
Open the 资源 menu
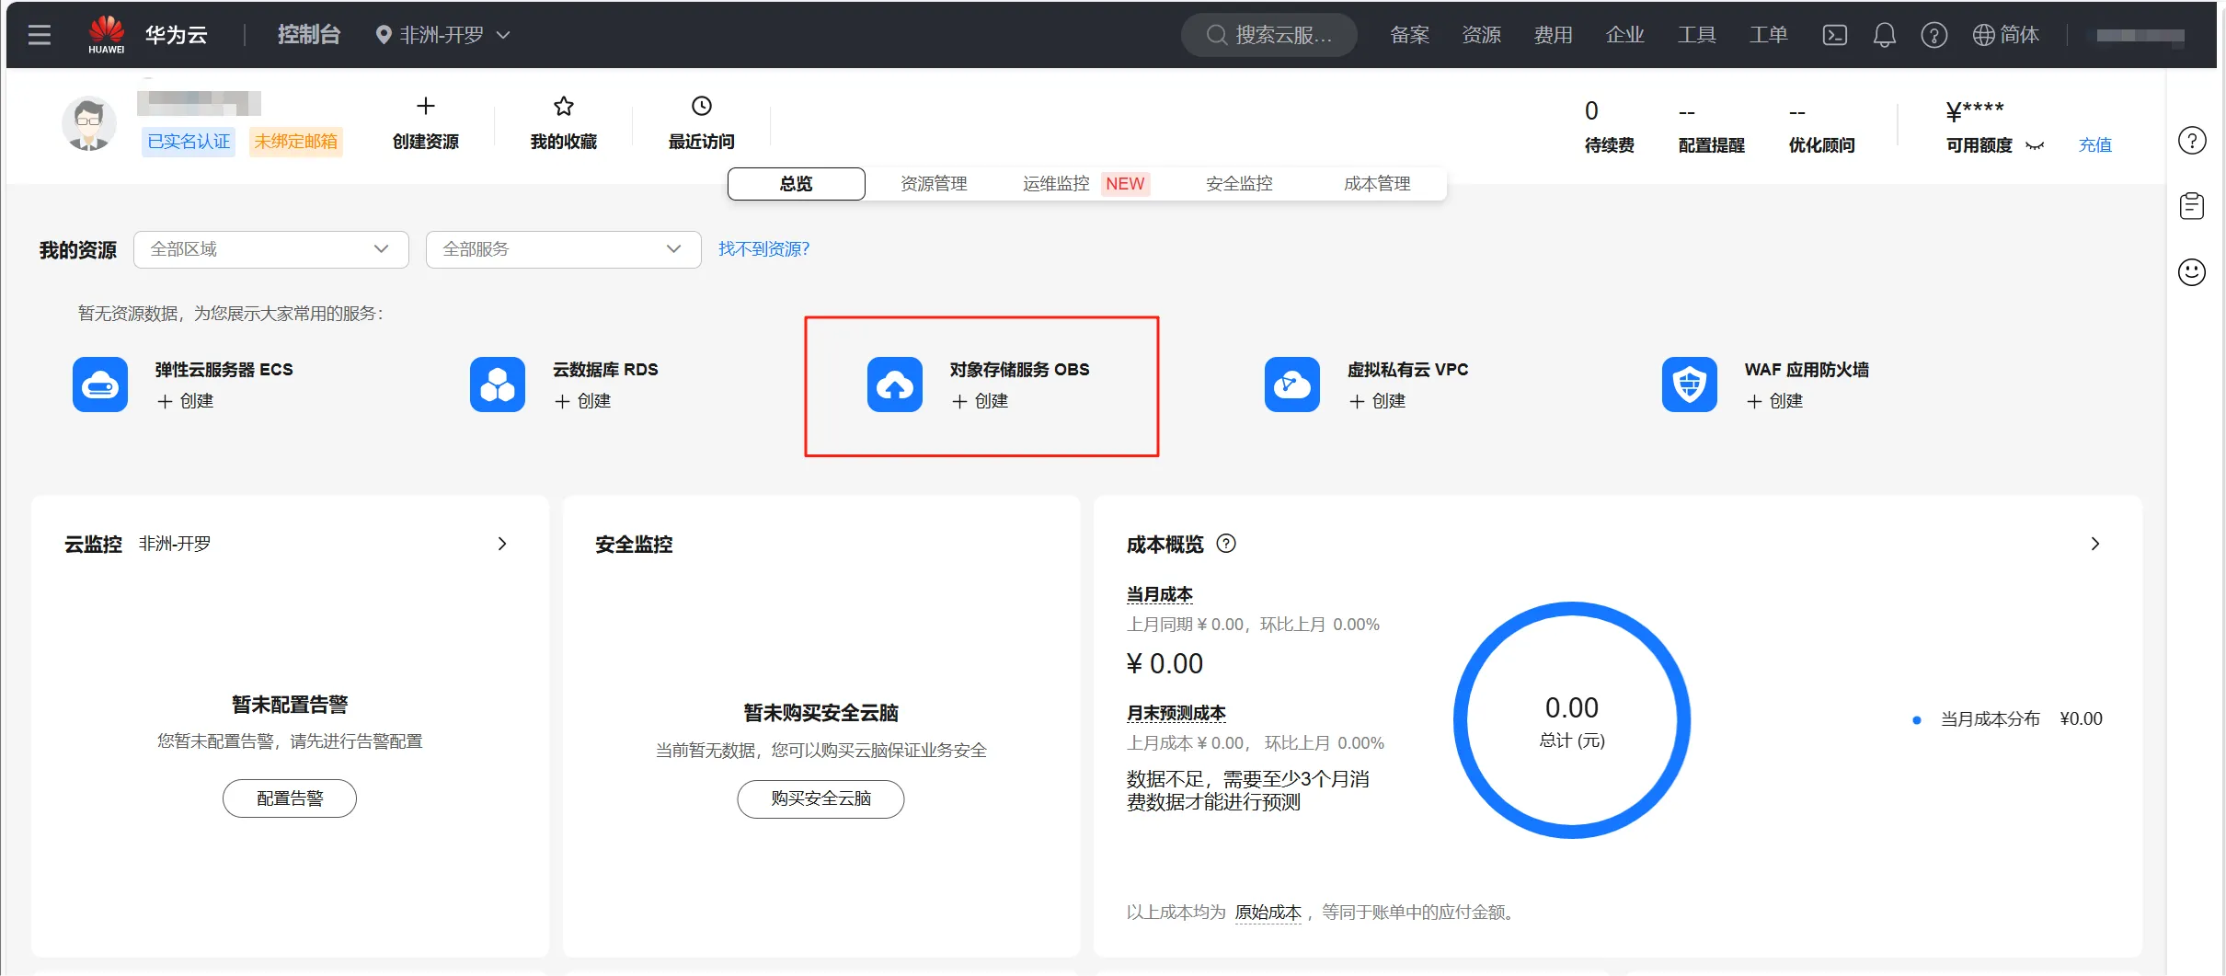(1482, 35)
